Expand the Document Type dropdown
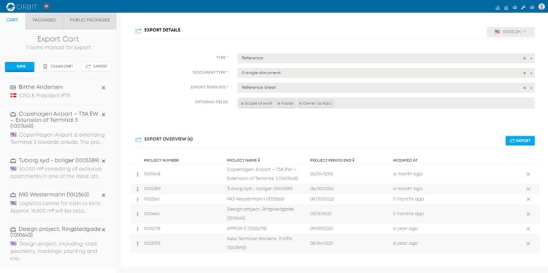 pyautogui.click(x=531, y=73)
